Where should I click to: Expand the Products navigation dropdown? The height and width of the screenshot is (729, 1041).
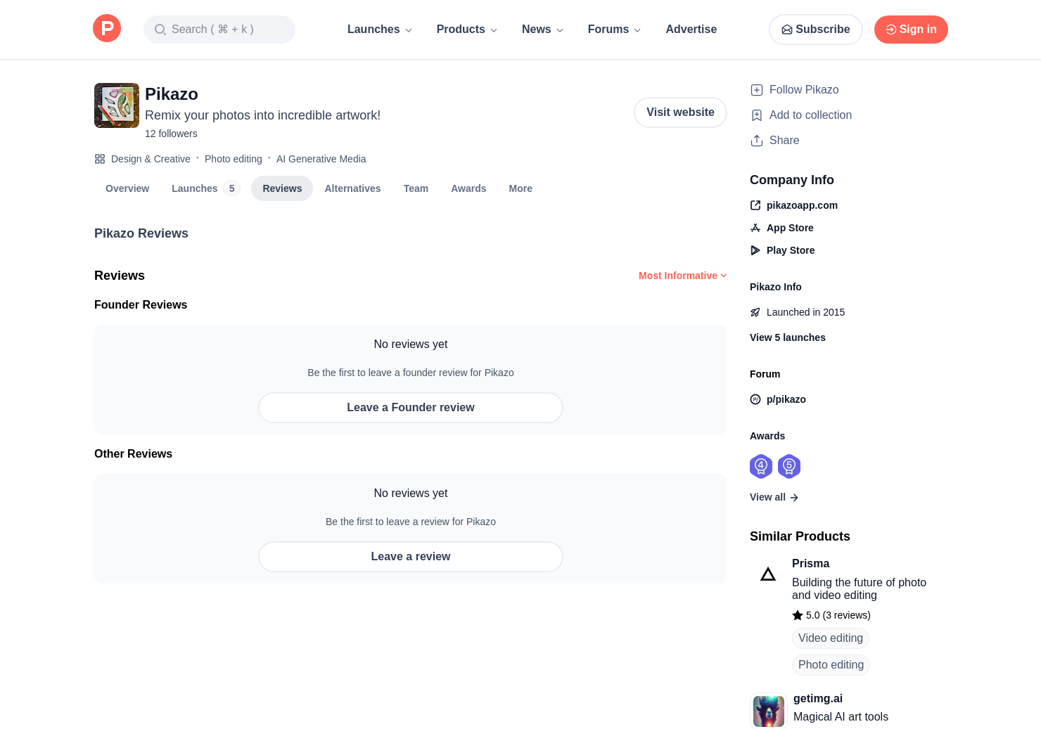[467, 30]
